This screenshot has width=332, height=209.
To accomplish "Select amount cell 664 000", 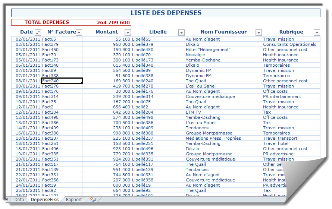I will (x=107, y=190).
